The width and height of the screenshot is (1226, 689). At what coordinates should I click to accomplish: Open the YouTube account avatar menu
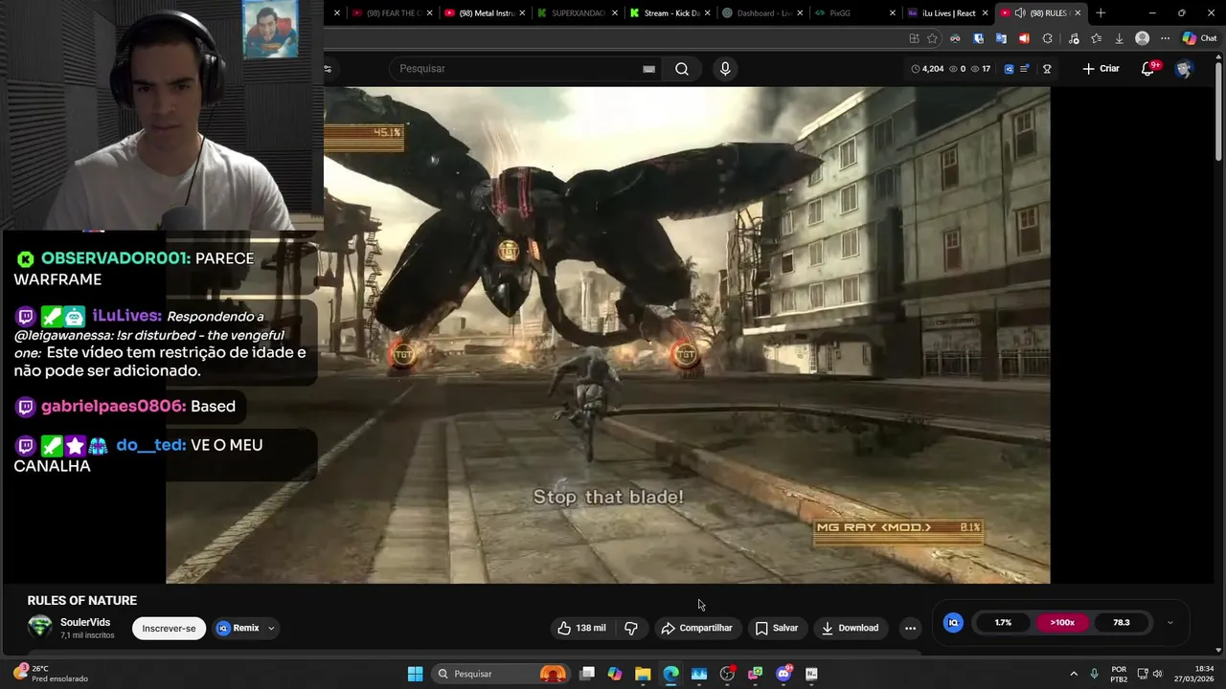[x=1184, y=69]
